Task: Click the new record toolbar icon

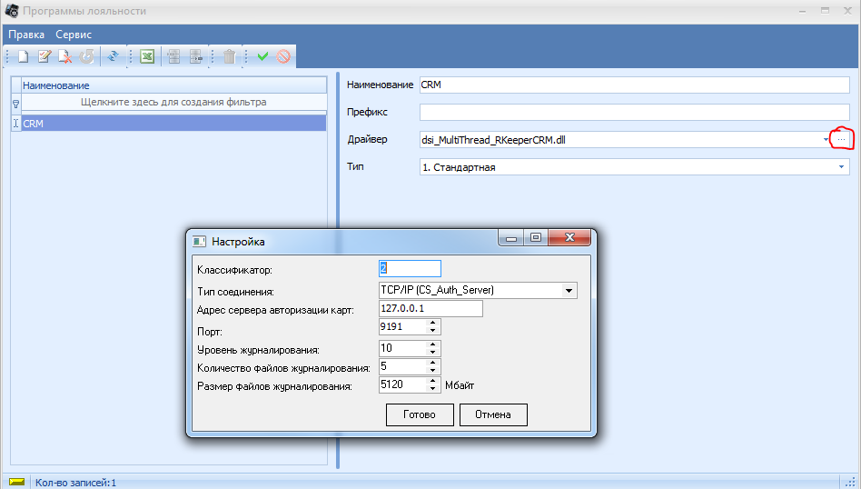Action: [24, 56]
